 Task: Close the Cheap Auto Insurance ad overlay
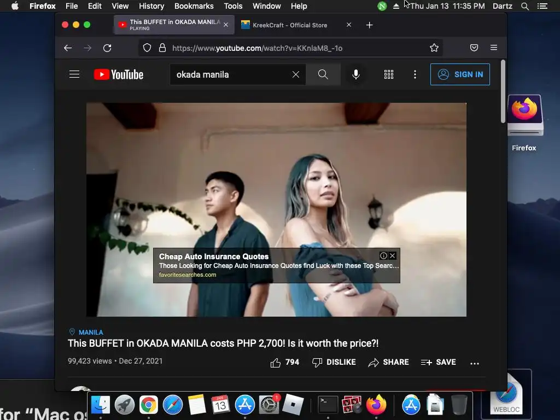pyautogui.click(x=392, y=256)
